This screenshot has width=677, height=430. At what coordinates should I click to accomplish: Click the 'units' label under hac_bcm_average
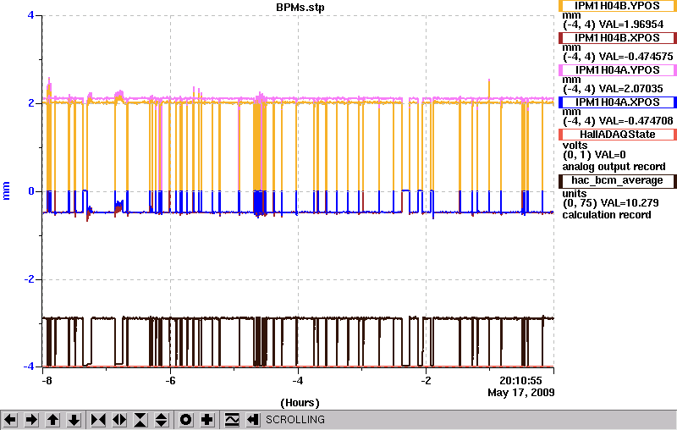(575, 193)
